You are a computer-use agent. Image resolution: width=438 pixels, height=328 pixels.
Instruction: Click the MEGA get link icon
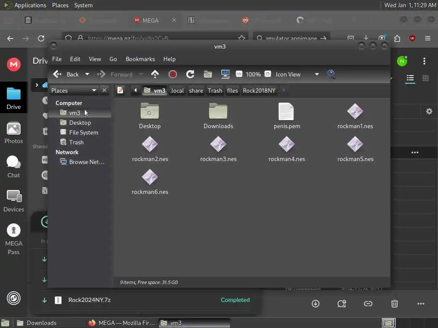368,304
